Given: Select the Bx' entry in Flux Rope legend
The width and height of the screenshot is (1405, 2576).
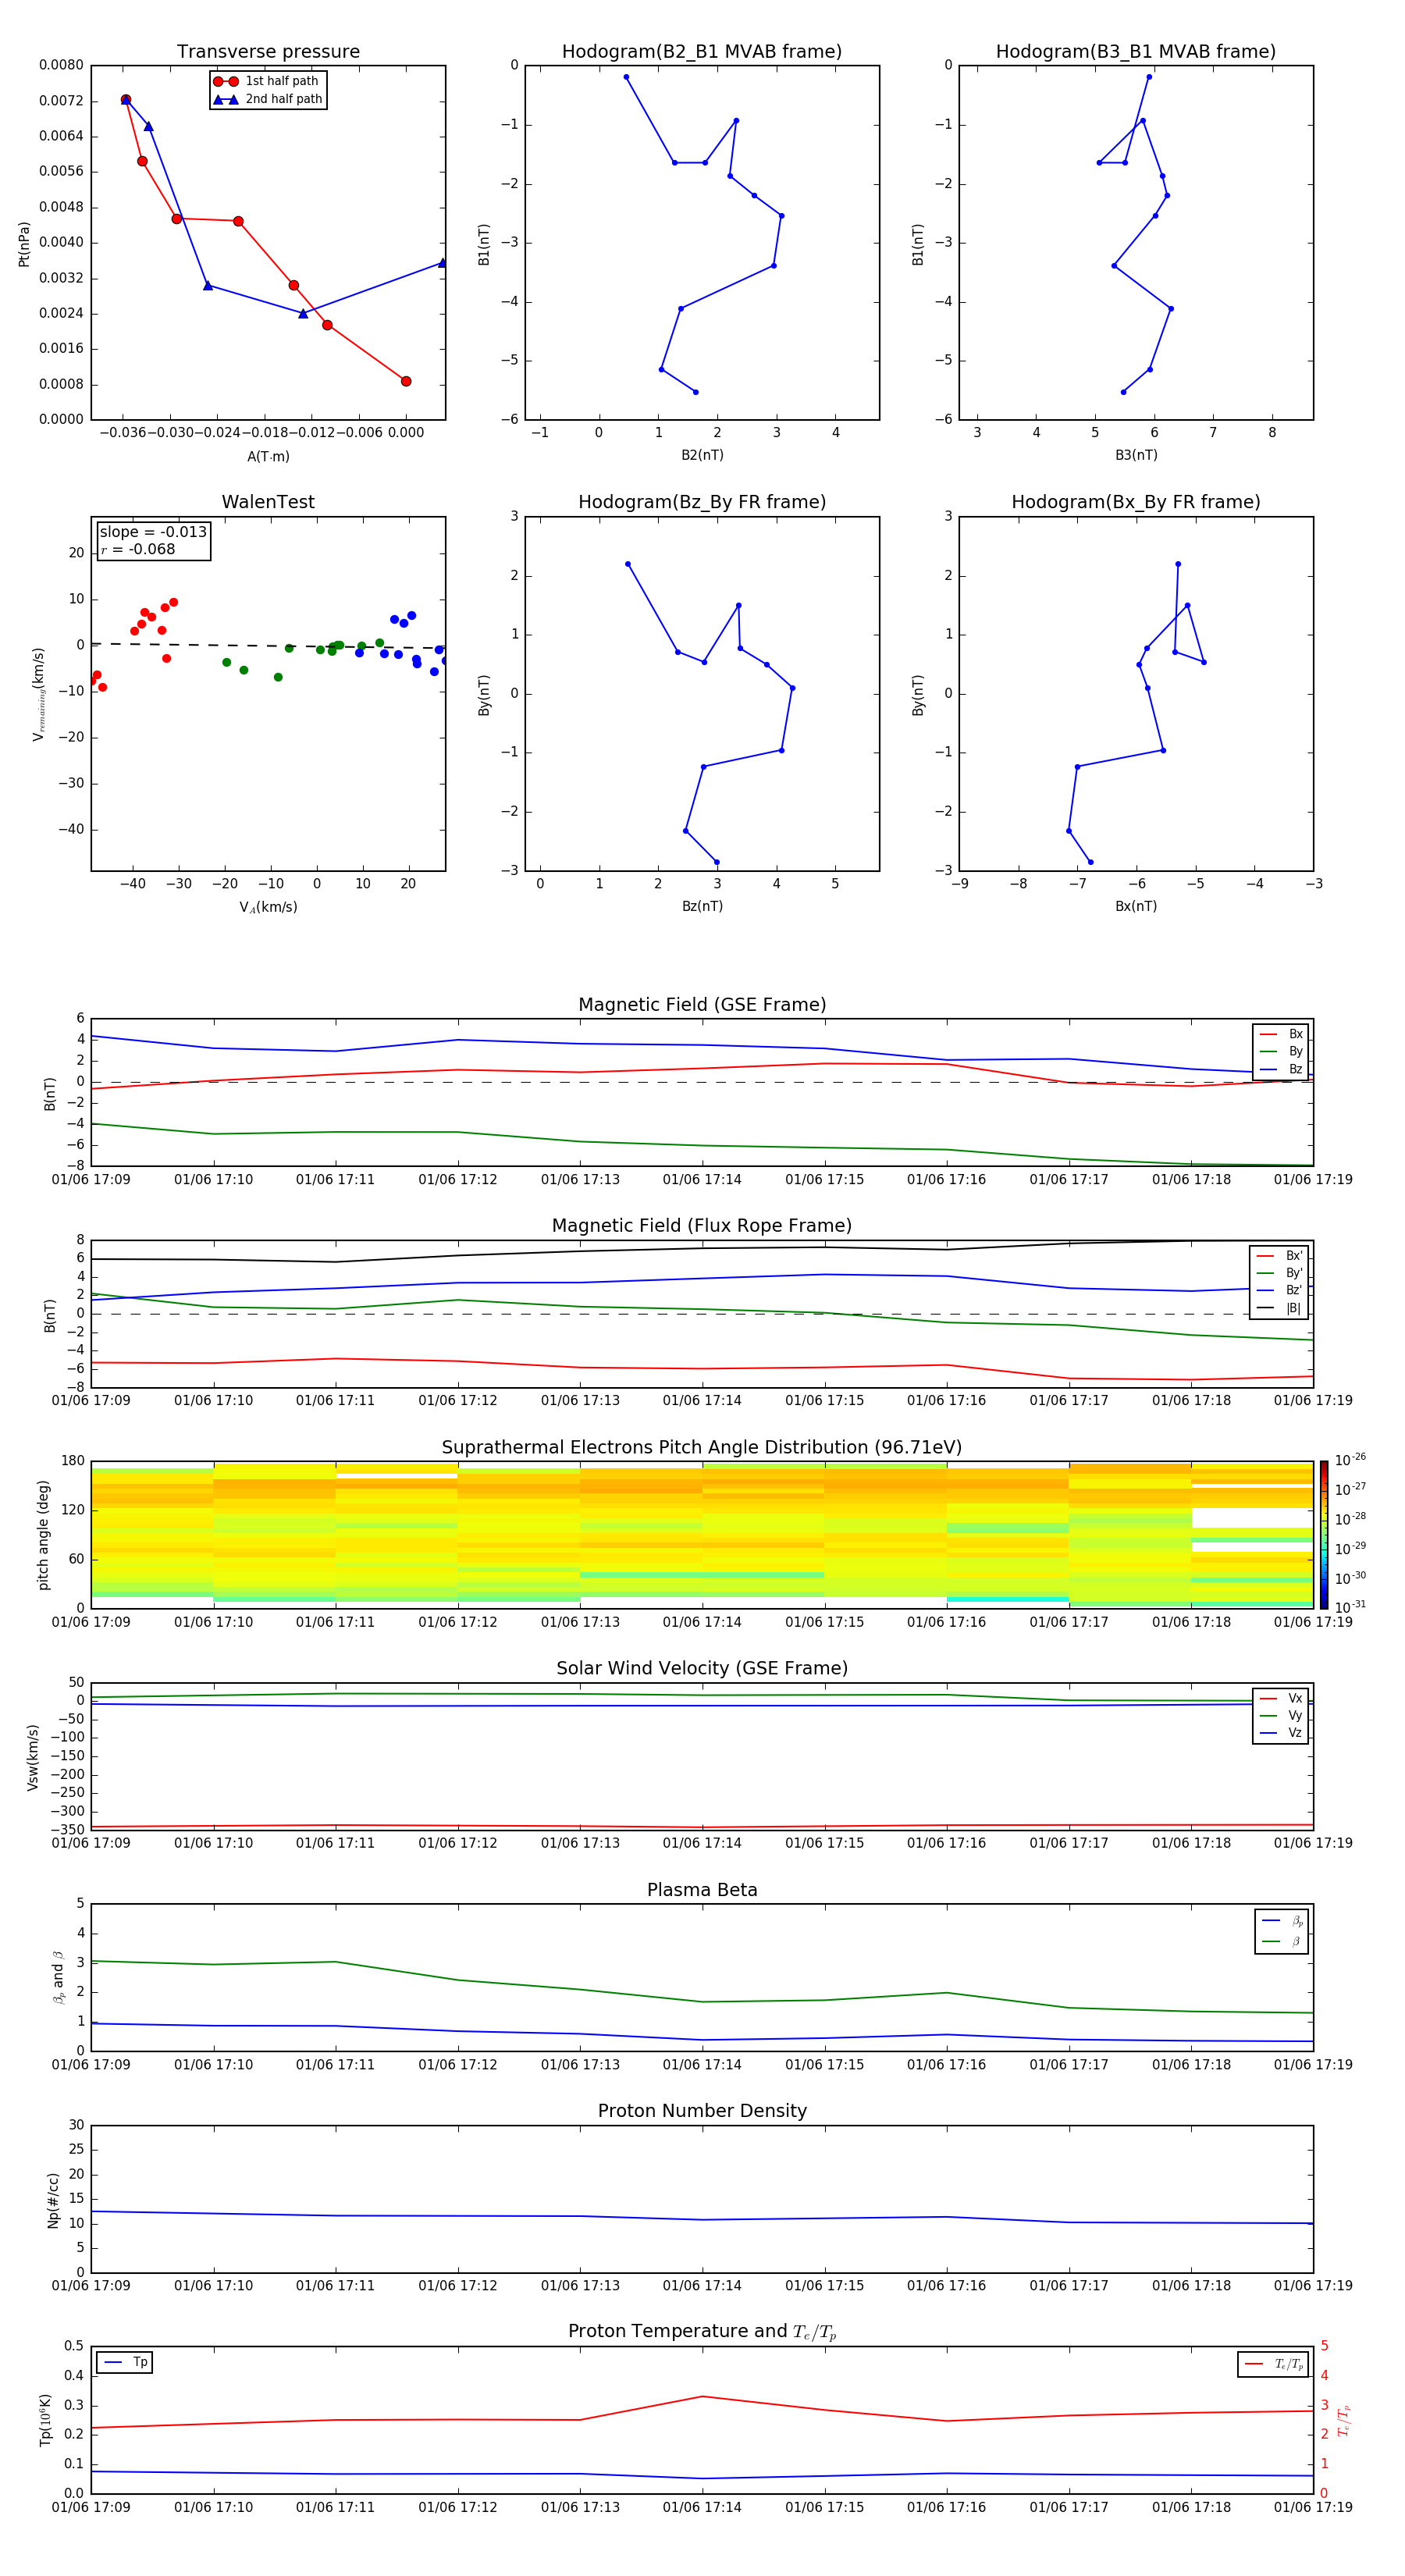Looking at the screenshot, I should coord(1279,1256).
